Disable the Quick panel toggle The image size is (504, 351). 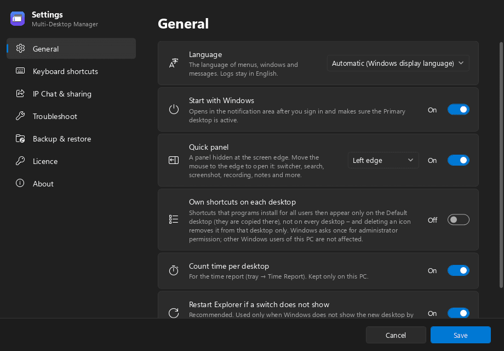[x=459, y=160]
